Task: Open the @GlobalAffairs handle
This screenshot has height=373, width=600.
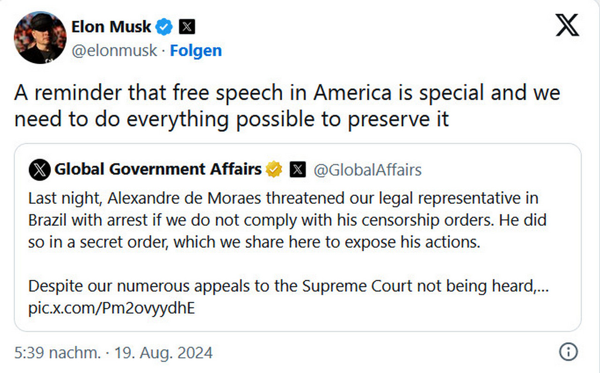Action: 367,170
